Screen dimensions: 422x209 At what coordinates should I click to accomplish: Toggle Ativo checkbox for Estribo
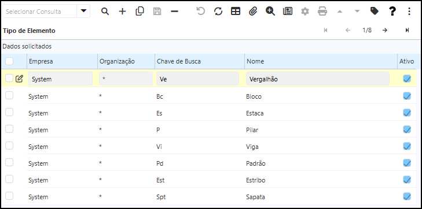407,180
